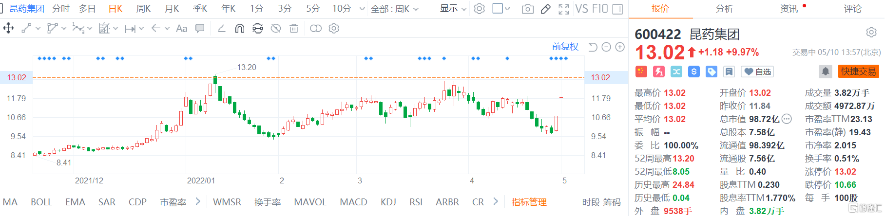Hide all drawings with eye-slash icon

pyautogui.click(x=276, y=28)
